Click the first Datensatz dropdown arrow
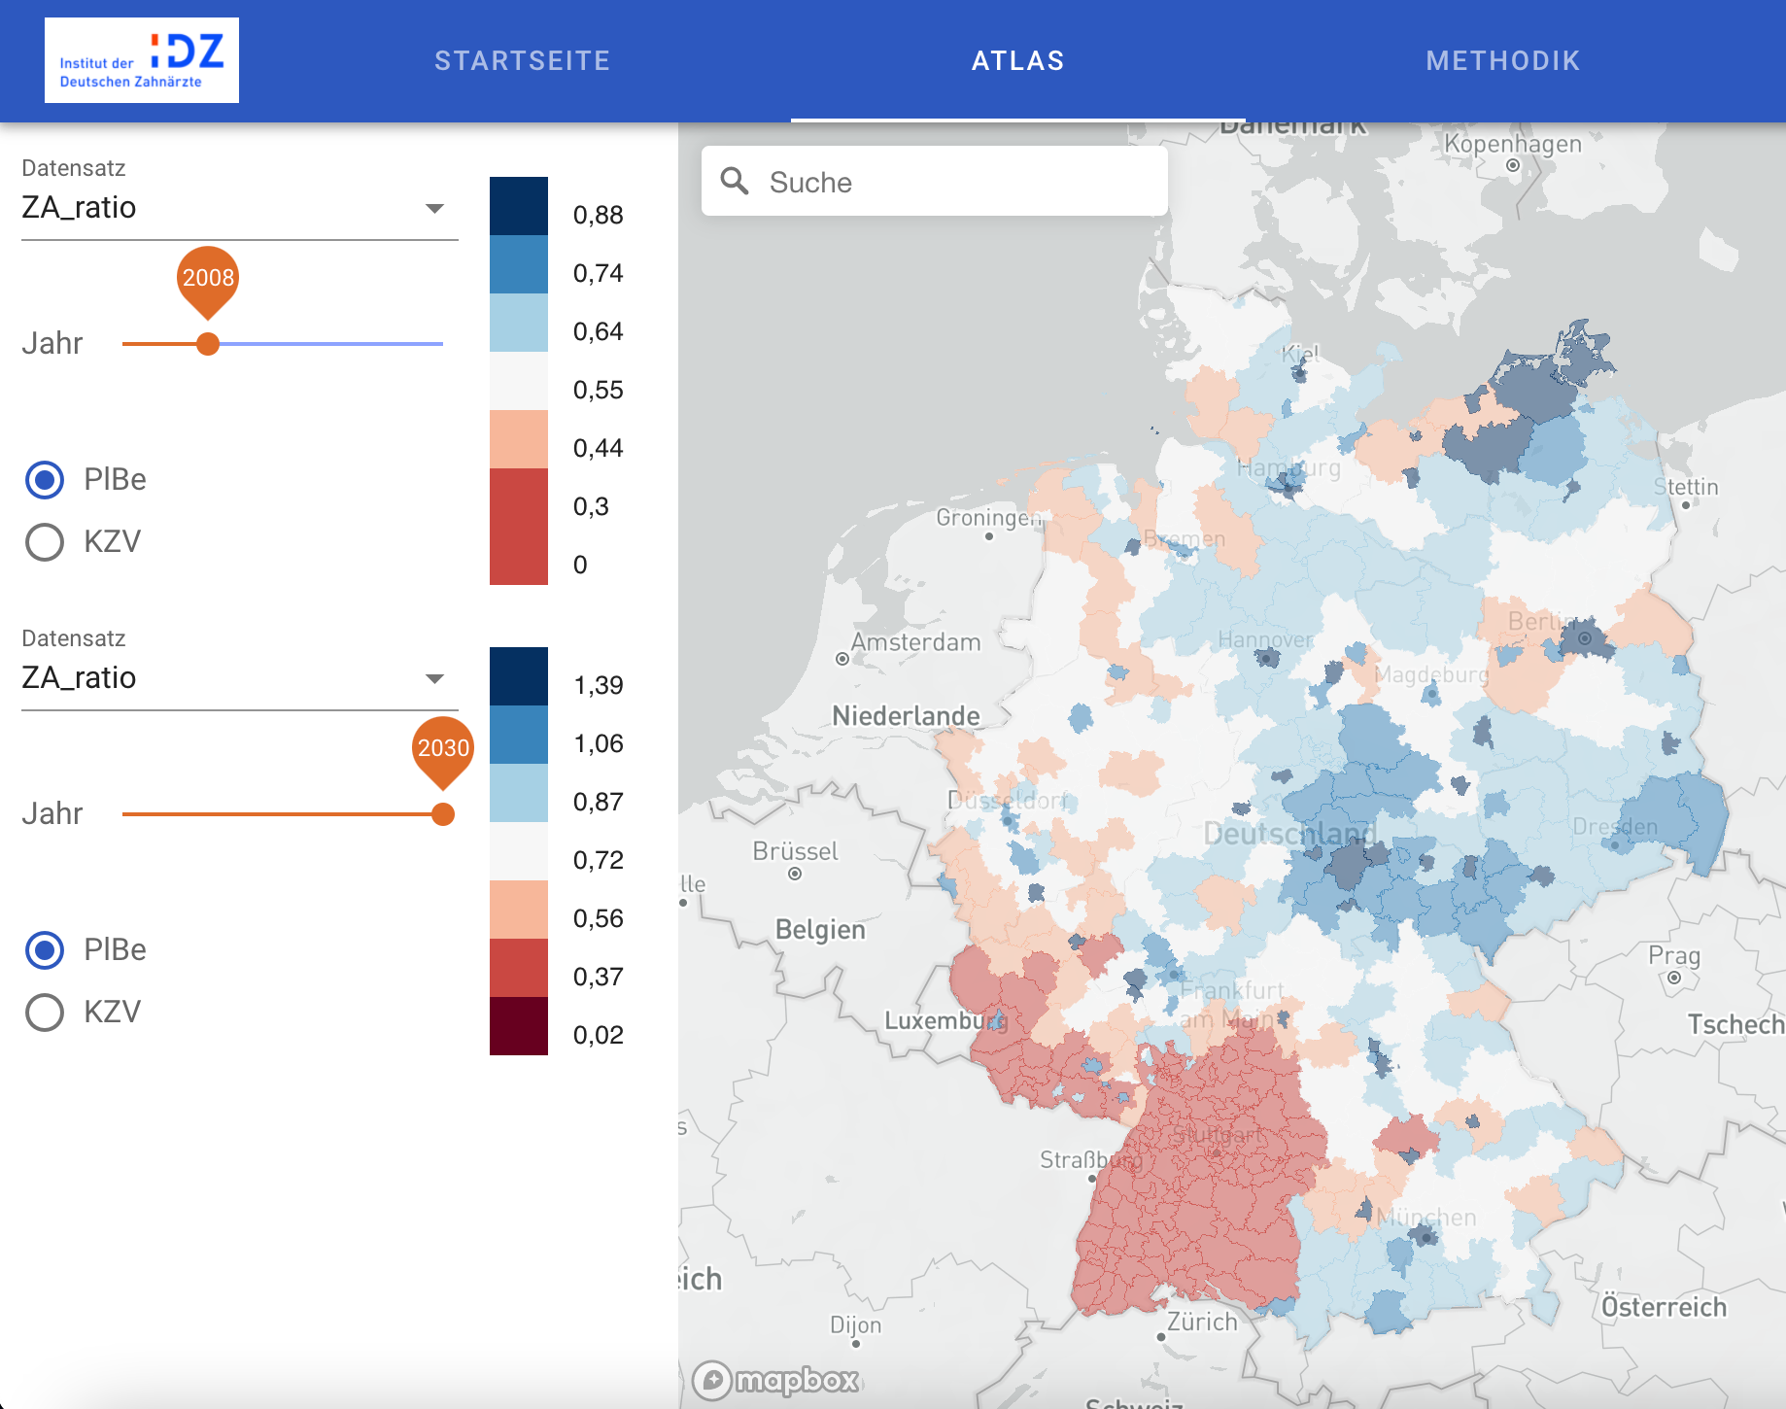Screen dimensions: 1786x1409 434,209
